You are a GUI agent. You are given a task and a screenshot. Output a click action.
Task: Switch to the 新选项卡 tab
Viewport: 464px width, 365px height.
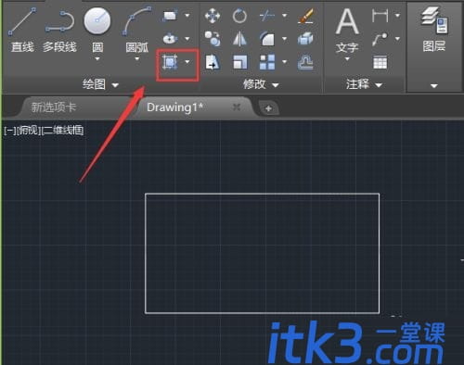(x=54, y=107)
